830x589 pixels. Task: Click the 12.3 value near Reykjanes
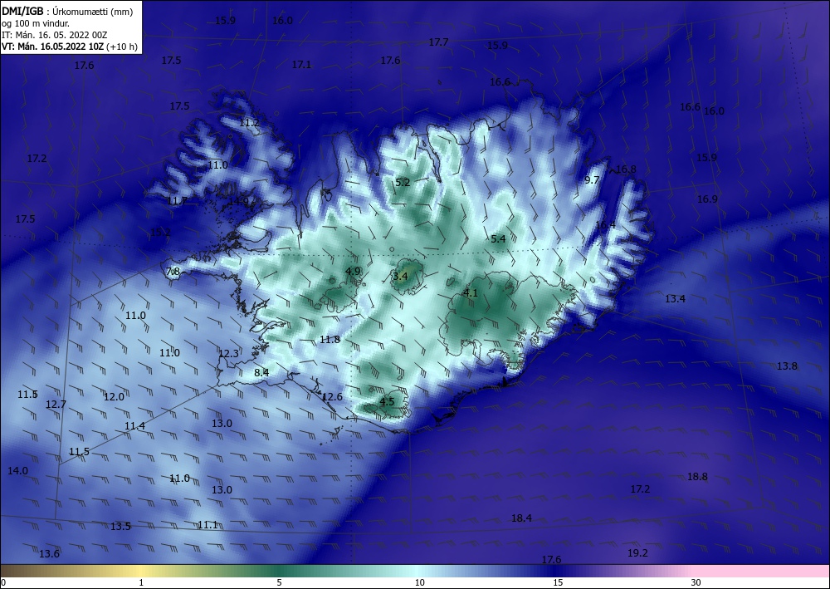pos(229,353)
